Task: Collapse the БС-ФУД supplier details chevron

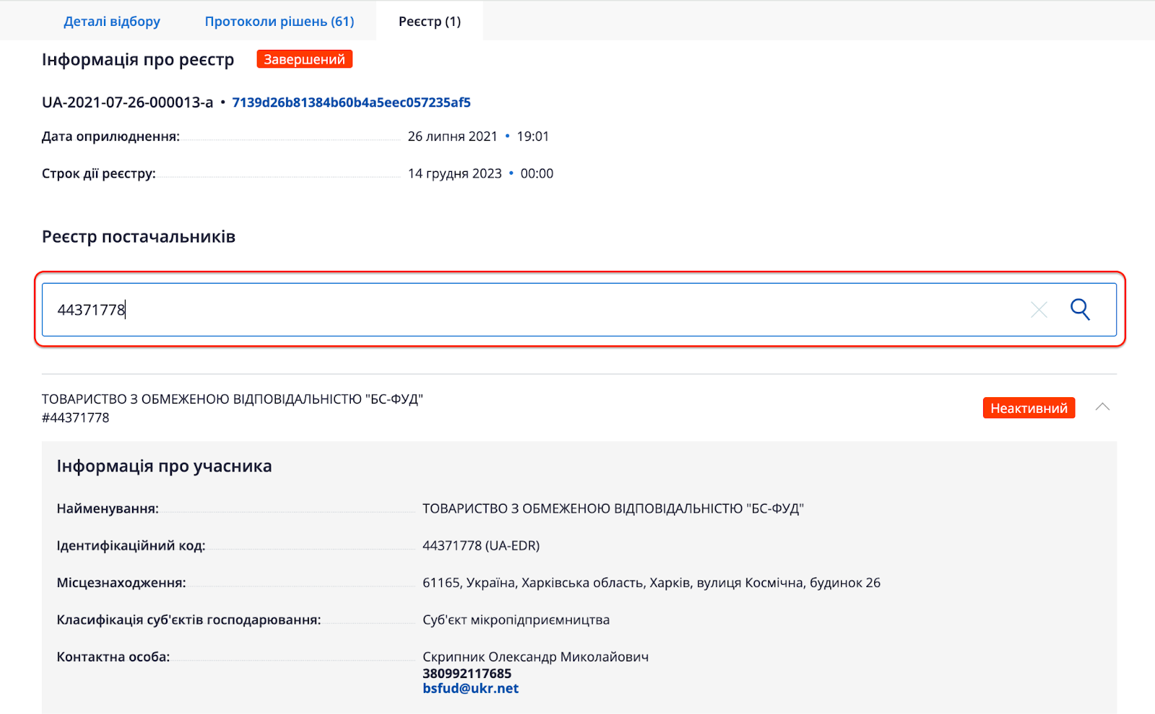Action: [1102, 407]
